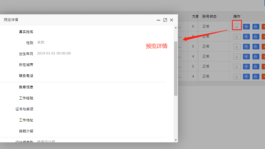
Task: Click the yen icon in last table row
Action: coord(246,76)
